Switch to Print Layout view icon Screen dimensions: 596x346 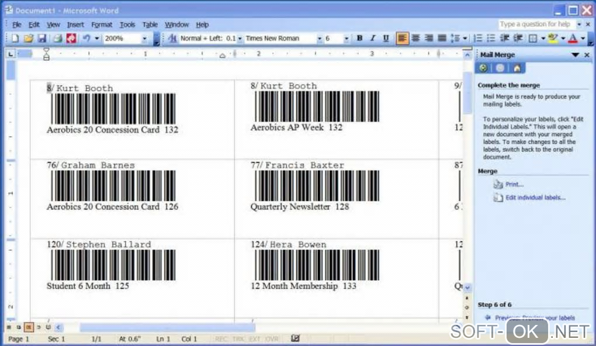pyautogui.click(x=29, y=327)
